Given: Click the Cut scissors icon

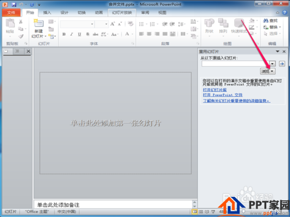Looking at the screenshot, I should pos(21,21).
